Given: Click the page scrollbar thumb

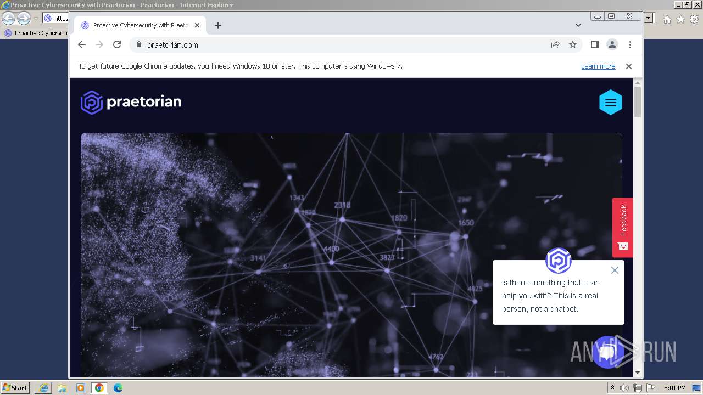Looking at the screenshot, I should pyautogui.click(x=638, y=101).
